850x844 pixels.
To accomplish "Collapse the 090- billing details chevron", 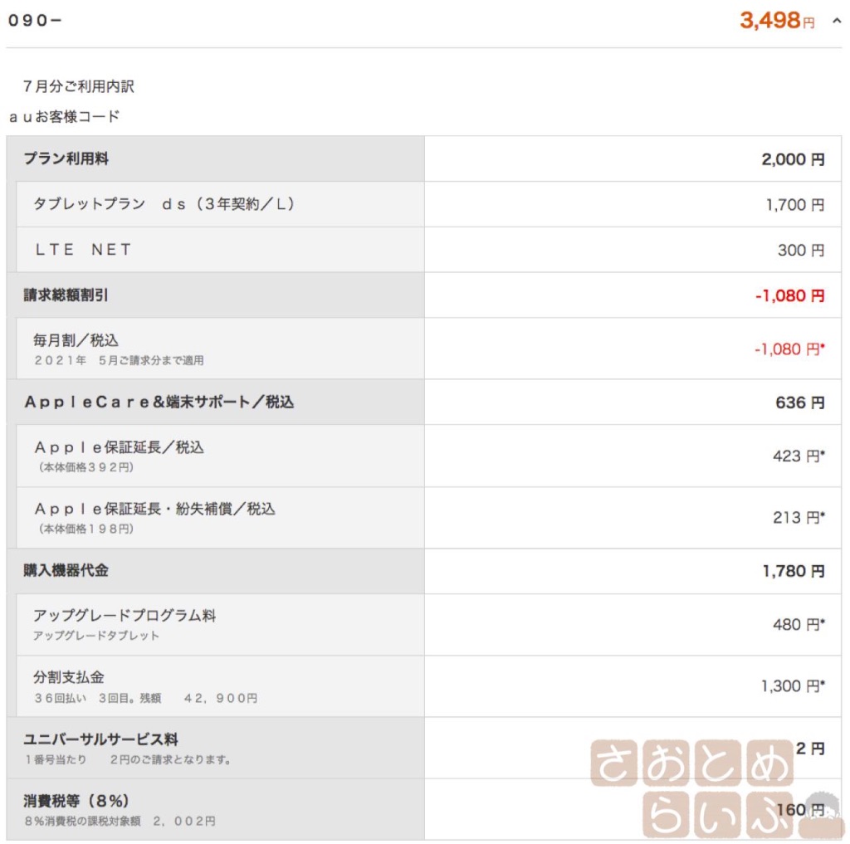I will (x=837, y=21).
